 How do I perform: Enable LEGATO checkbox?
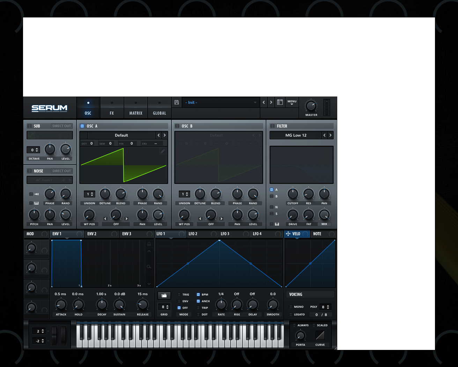291,314
